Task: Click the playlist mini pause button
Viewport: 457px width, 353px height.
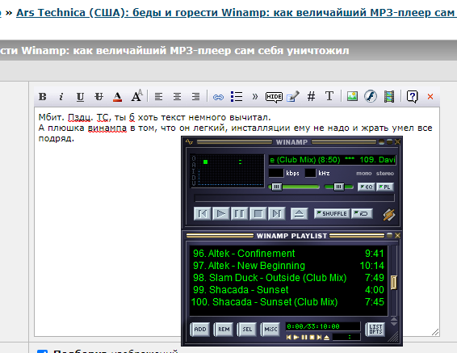Action: coord(304,338)
